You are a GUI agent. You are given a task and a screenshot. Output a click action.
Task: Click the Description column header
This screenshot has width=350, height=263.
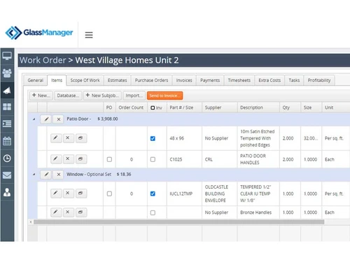point(258,107)
